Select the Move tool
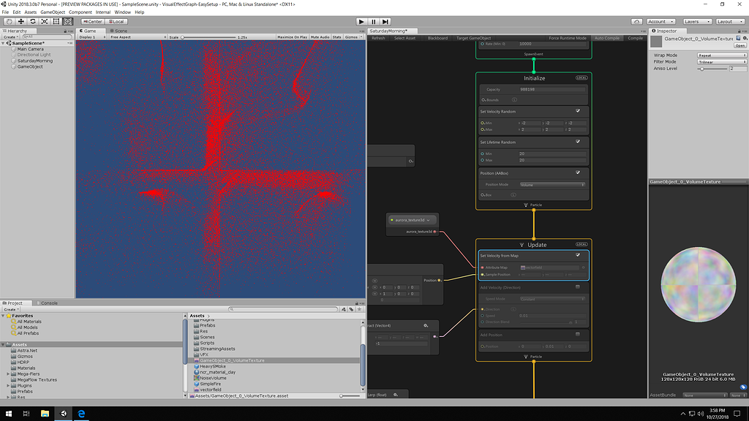 tap(21, 21)
